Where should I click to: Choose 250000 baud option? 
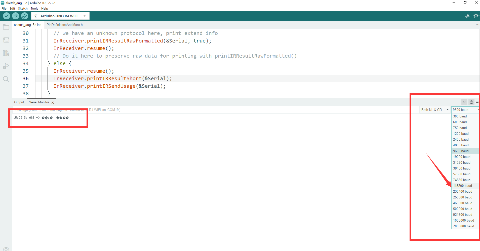[465, 197]
